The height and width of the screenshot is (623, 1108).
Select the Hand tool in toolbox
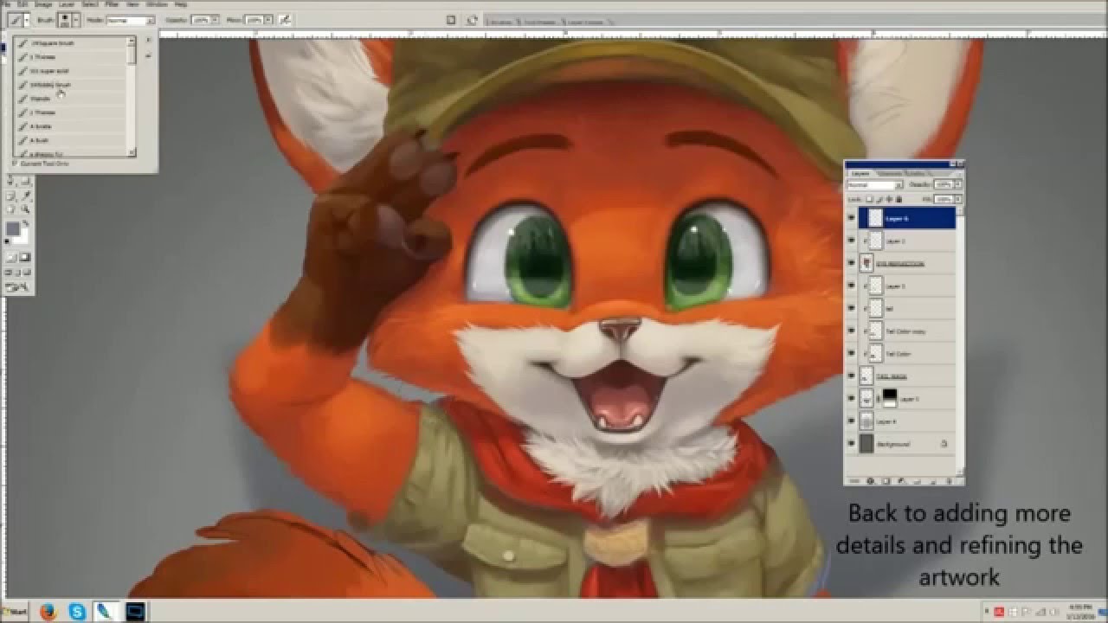pos(10,209)
